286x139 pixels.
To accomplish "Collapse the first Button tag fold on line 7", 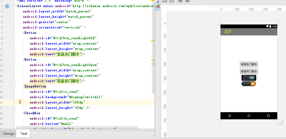I will [x=14, y=33].
